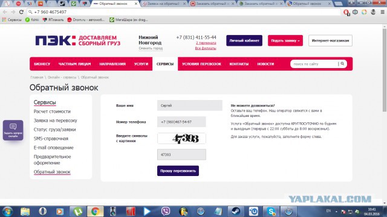
Task: Open uTorrent from taskbar
Action: point(78,212)
